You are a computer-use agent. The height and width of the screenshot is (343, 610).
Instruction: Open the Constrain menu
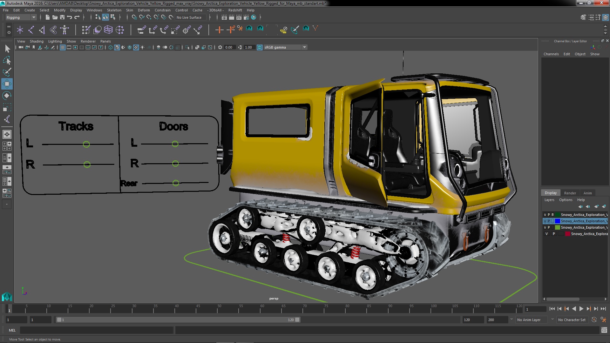click(163, 10)
